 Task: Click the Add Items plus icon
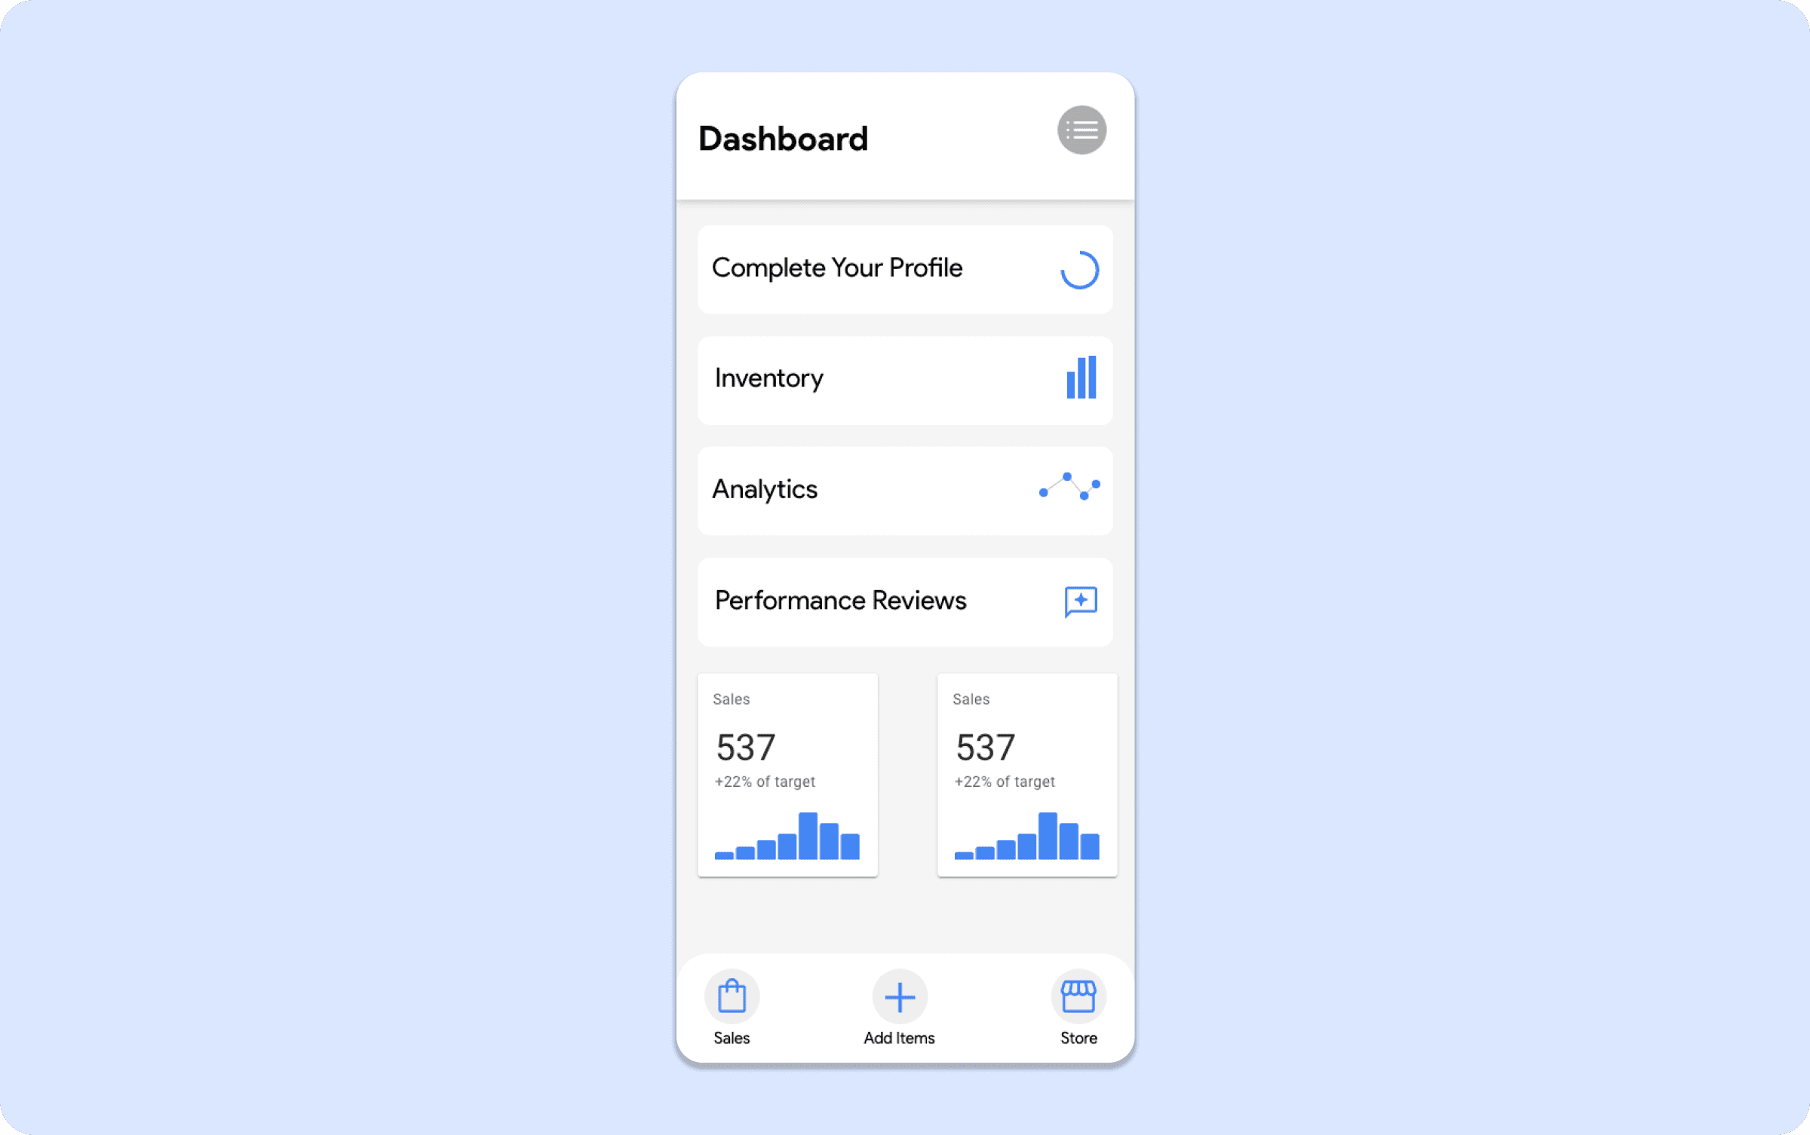898,996
